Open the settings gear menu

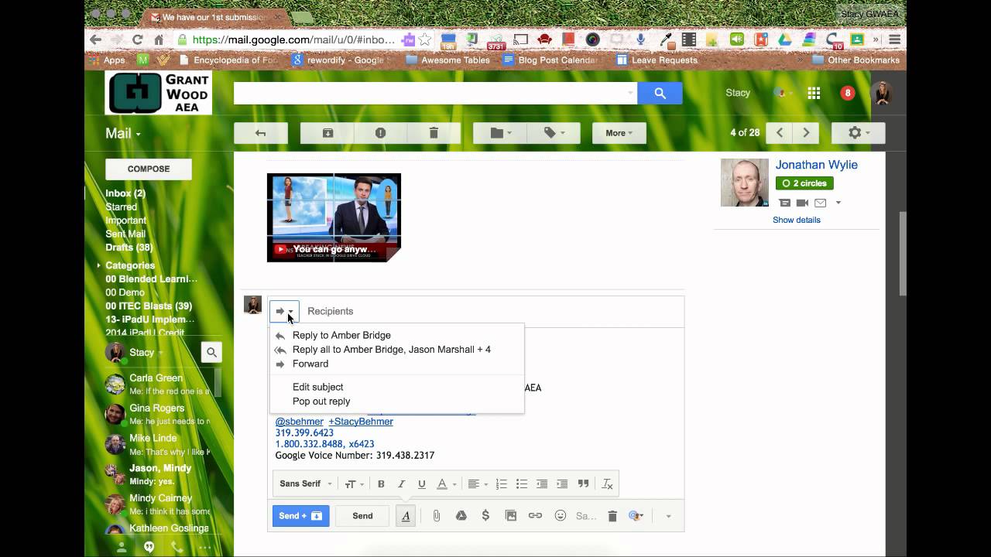pos(858,133)
